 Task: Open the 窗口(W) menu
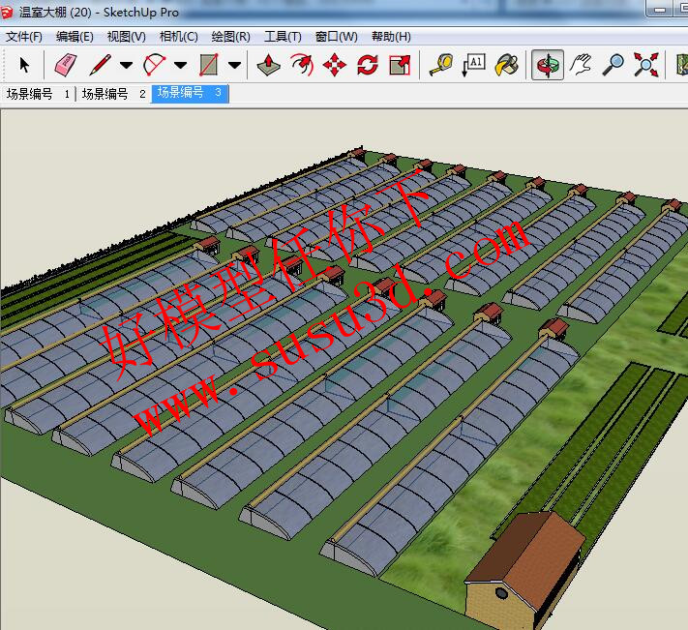click(337, 37)
